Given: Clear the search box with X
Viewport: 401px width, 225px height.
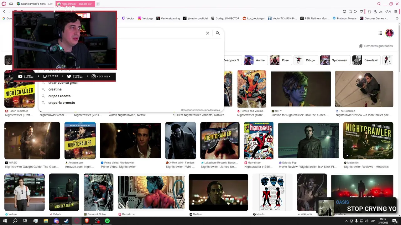Looking at the screenshot, I should (x=207, y=33).
